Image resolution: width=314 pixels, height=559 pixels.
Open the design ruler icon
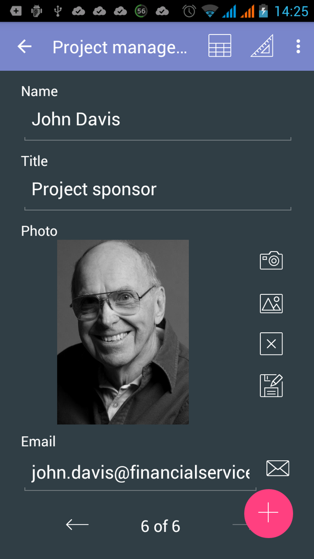coord(262,46)
